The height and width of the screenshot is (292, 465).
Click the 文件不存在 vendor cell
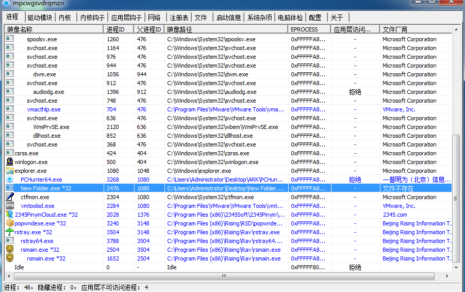pos(398,188)
